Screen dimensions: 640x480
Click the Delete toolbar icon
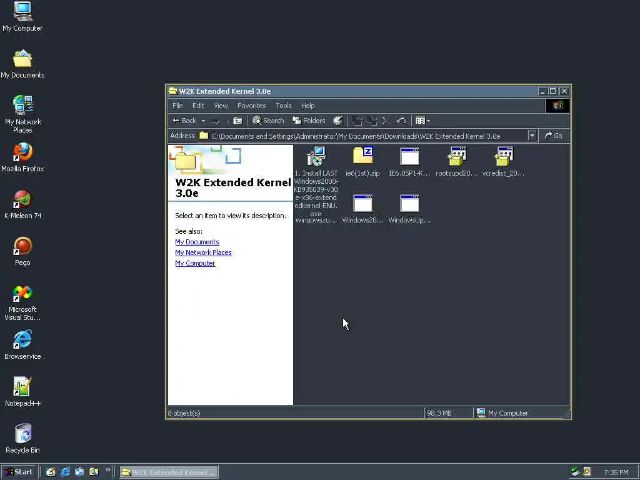386,121
